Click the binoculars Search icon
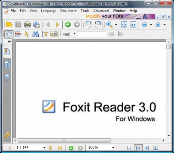Image resolution: width=174 pixels, height=153 pixels. [x=36, y=34]
